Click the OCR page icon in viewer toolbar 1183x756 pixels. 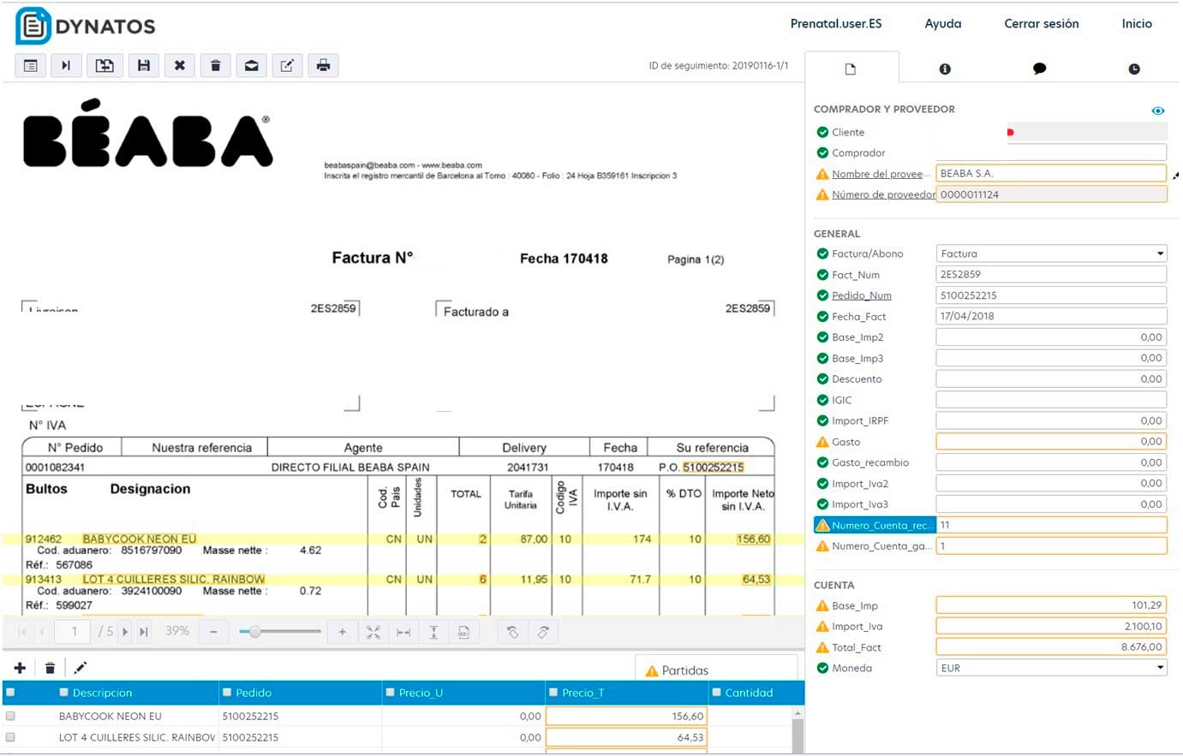(x=463, y=632)
